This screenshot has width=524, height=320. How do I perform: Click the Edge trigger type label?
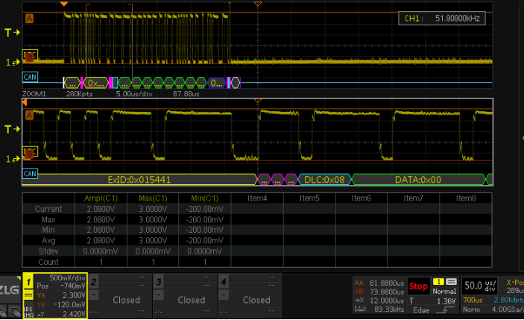coord(421,310)
